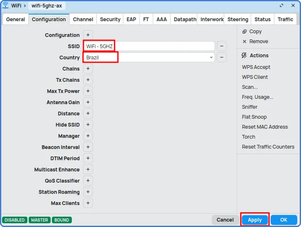
Task: Open the Sniffer action
Action: [250, 107]
